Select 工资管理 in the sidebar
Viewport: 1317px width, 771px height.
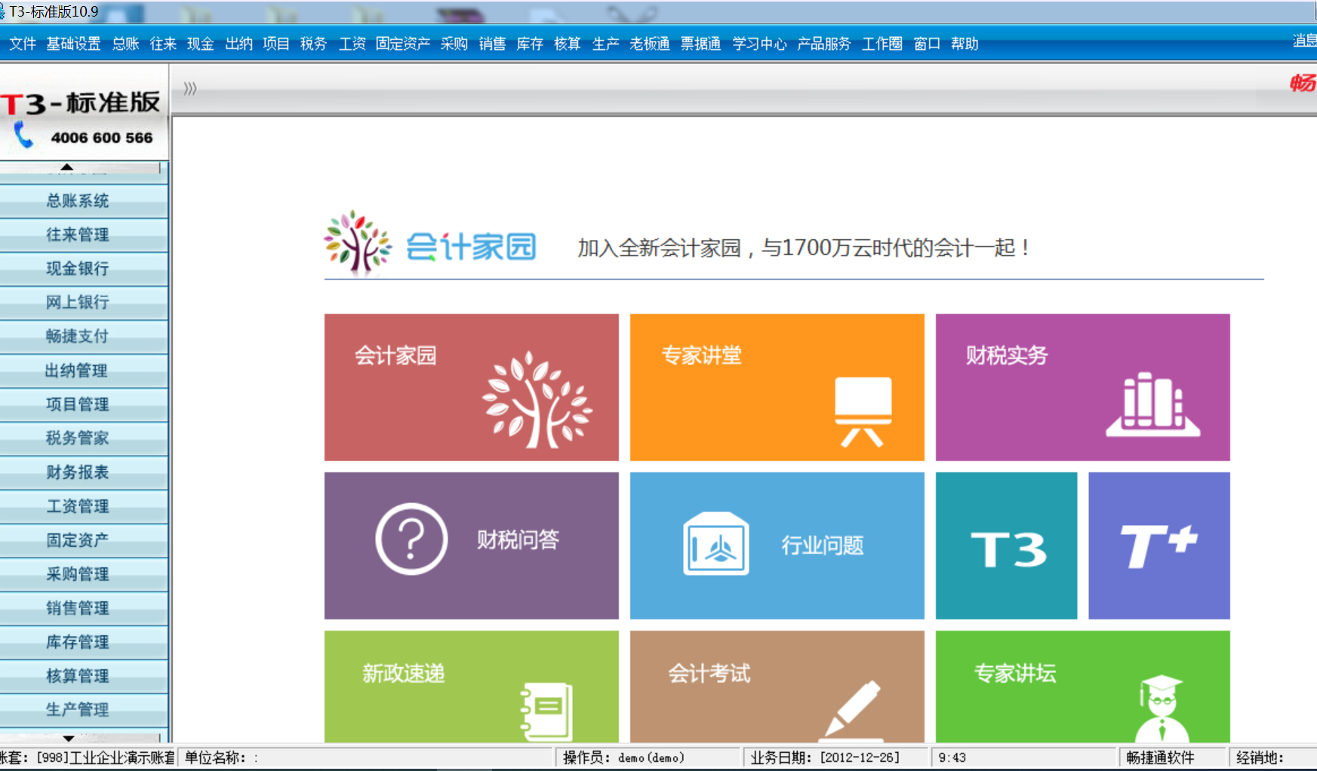(x=84, y=506)
